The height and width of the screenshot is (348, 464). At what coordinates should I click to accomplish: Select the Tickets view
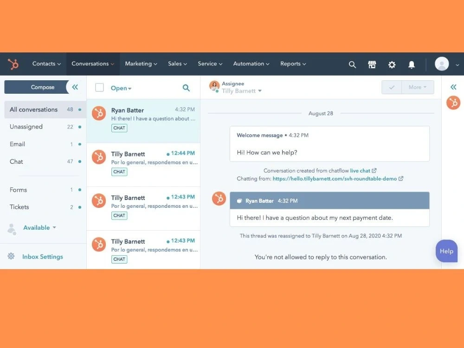tap(45, 207)
